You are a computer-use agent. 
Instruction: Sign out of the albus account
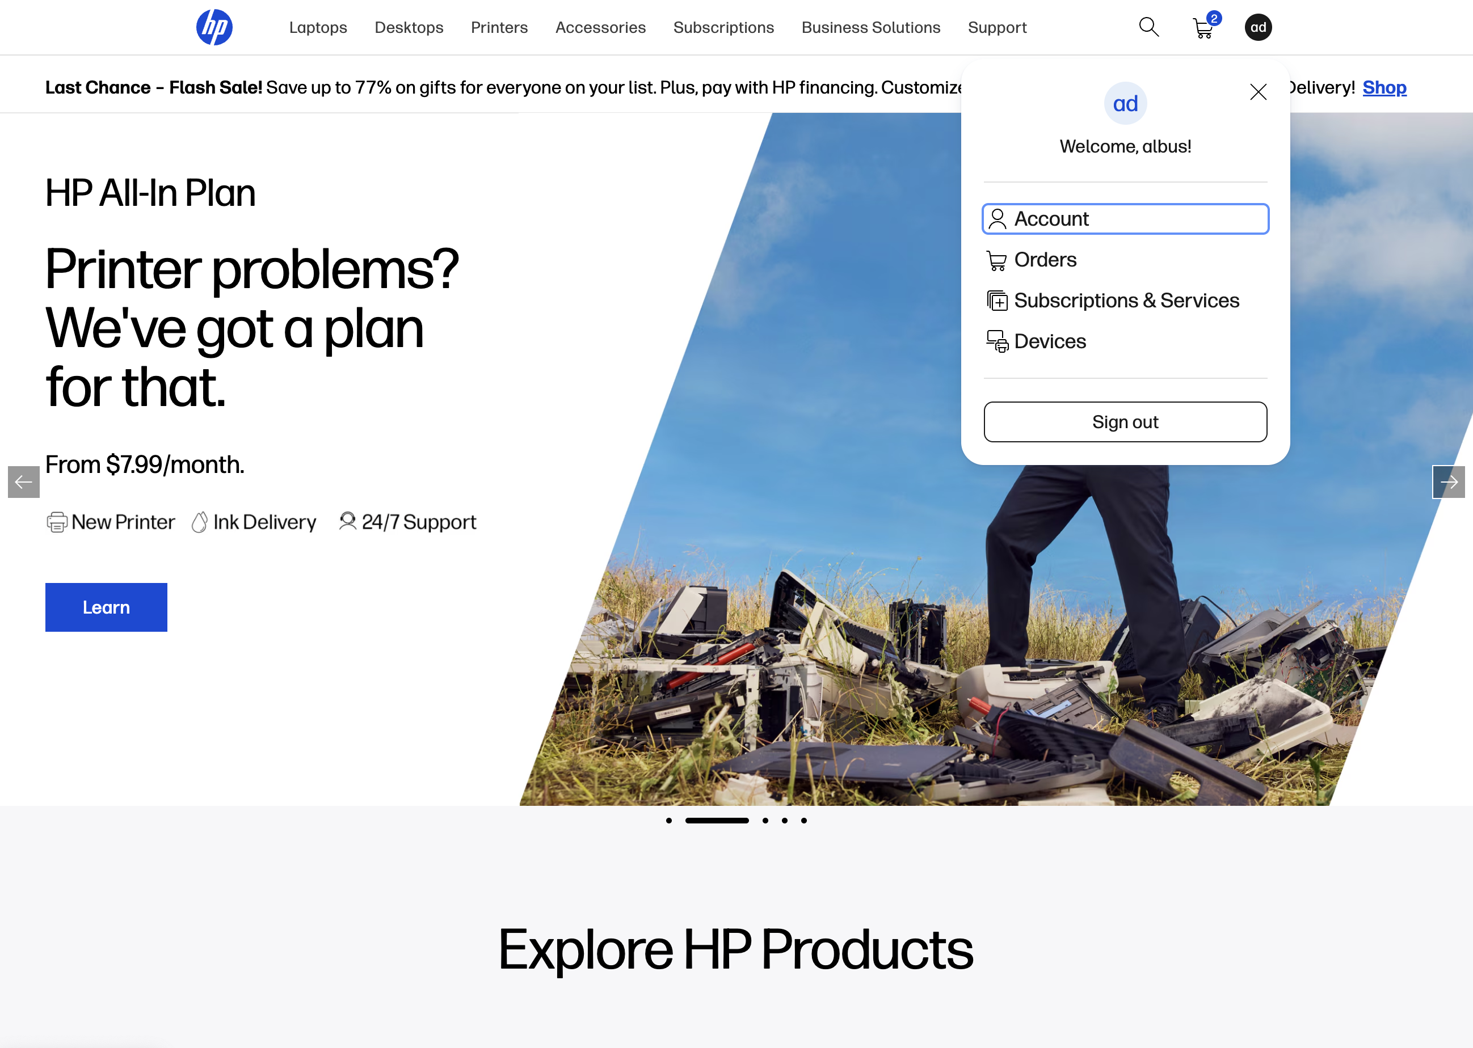(1125, 421)
